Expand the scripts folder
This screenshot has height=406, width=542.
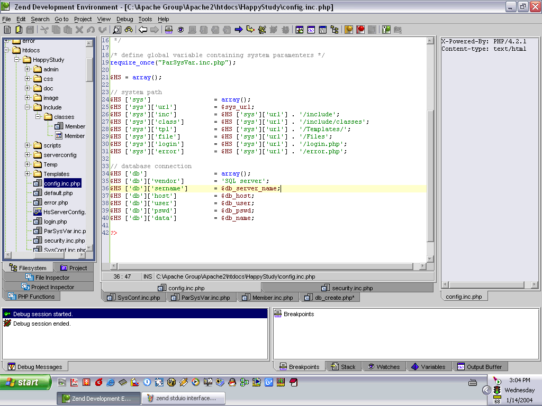click(28, 145)
